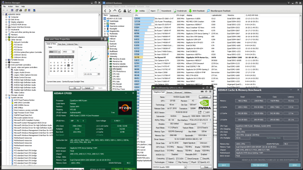Switch to Internet Time tab
This screenshot has width=303, height=170.
[72, 44]
